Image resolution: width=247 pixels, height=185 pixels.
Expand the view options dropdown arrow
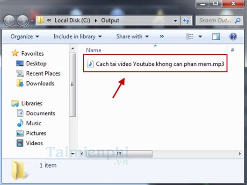click(200, 36)
